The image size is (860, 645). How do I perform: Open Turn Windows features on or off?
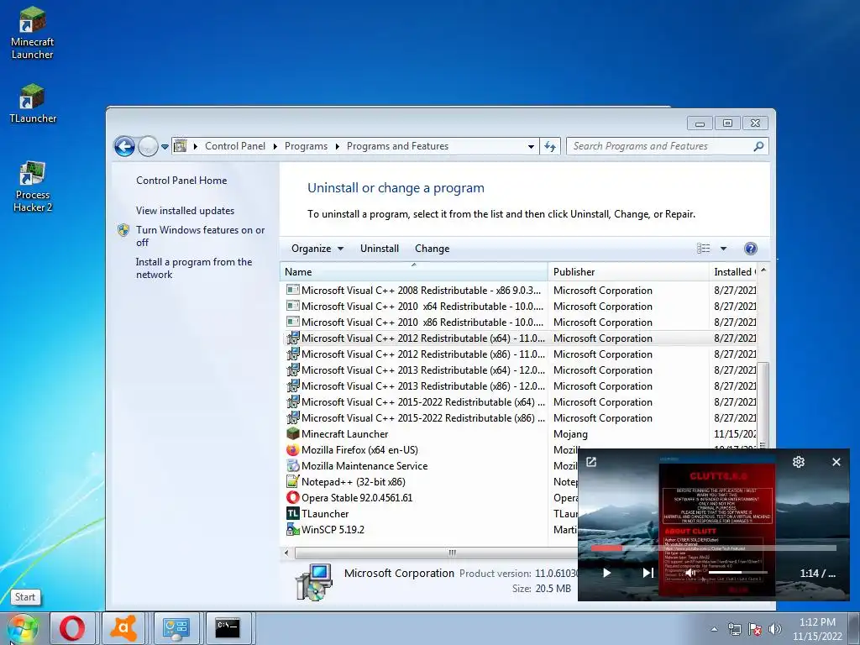tap(200, 236)
